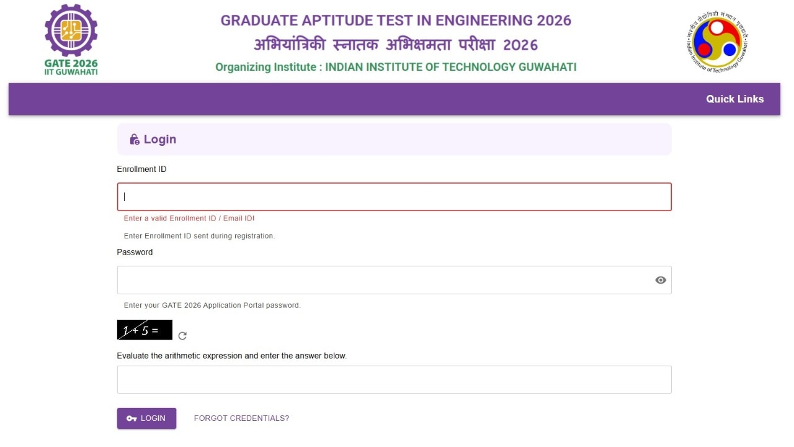Open the FORGOT CREDENTIALS? link
The height and width of the screenshot is (447, 794).
point(241,418)
